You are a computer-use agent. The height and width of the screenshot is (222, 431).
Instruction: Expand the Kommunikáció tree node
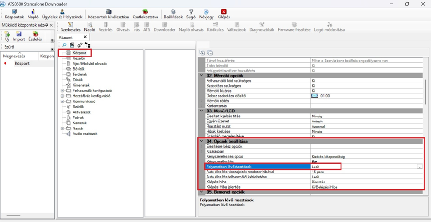(62, 101)
